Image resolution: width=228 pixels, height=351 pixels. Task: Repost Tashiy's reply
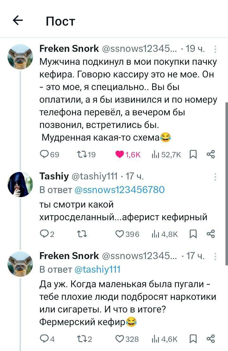point(81,234)
